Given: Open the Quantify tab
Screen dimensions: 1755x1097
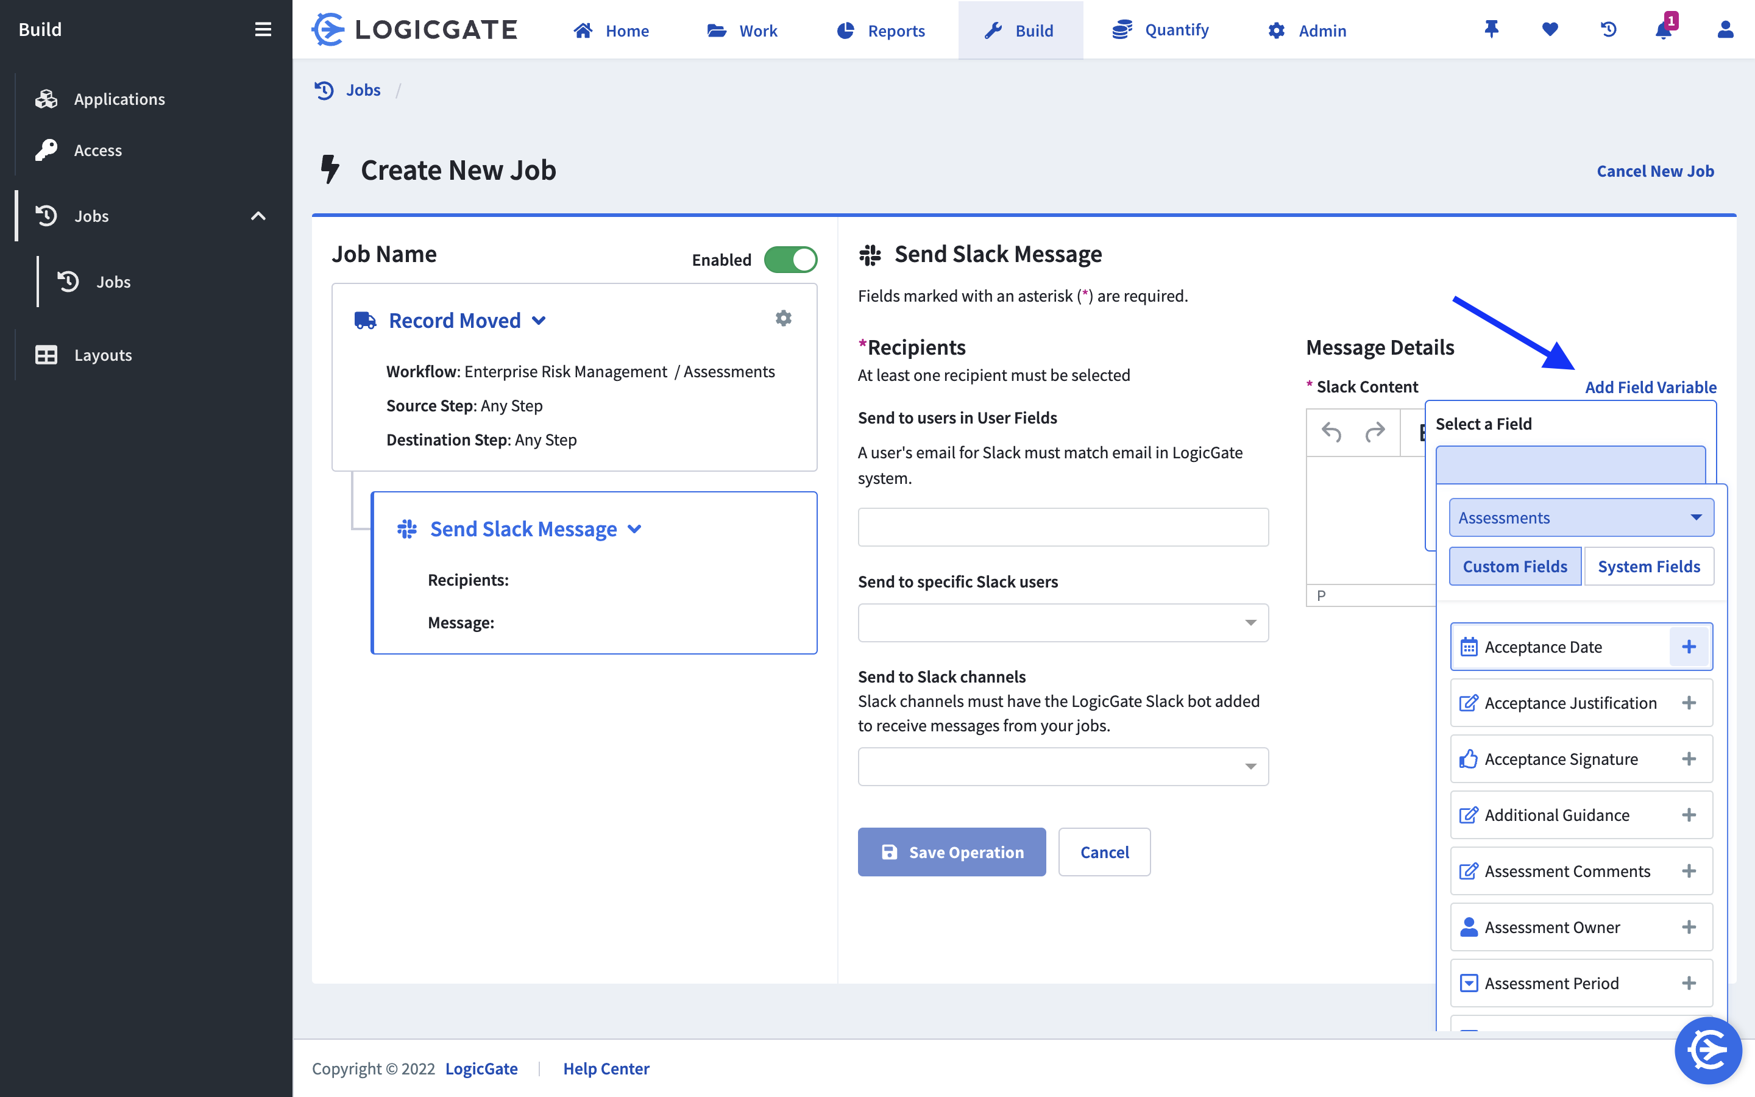Looking at the screenshot, I should (1160, 30).
